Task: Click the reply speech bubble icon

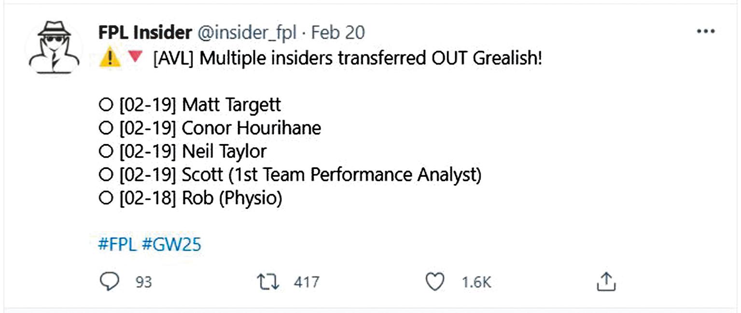Action: (x=109, y=282)
